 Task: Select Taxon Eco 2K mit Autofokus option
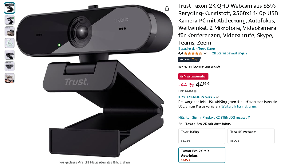pos(202,155)
